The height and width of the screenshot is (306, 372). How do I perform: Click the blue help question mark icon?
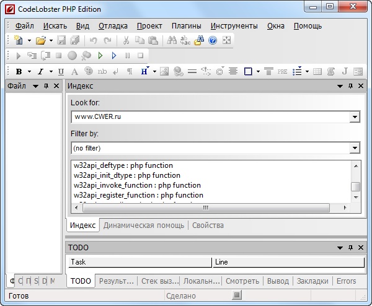(x=213, y=40)
